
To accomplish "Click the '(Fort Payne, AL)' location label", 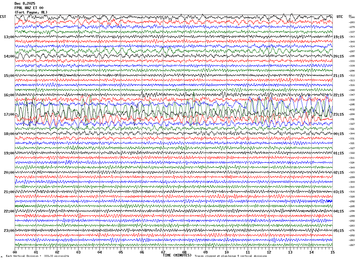I will pos(31,12).
